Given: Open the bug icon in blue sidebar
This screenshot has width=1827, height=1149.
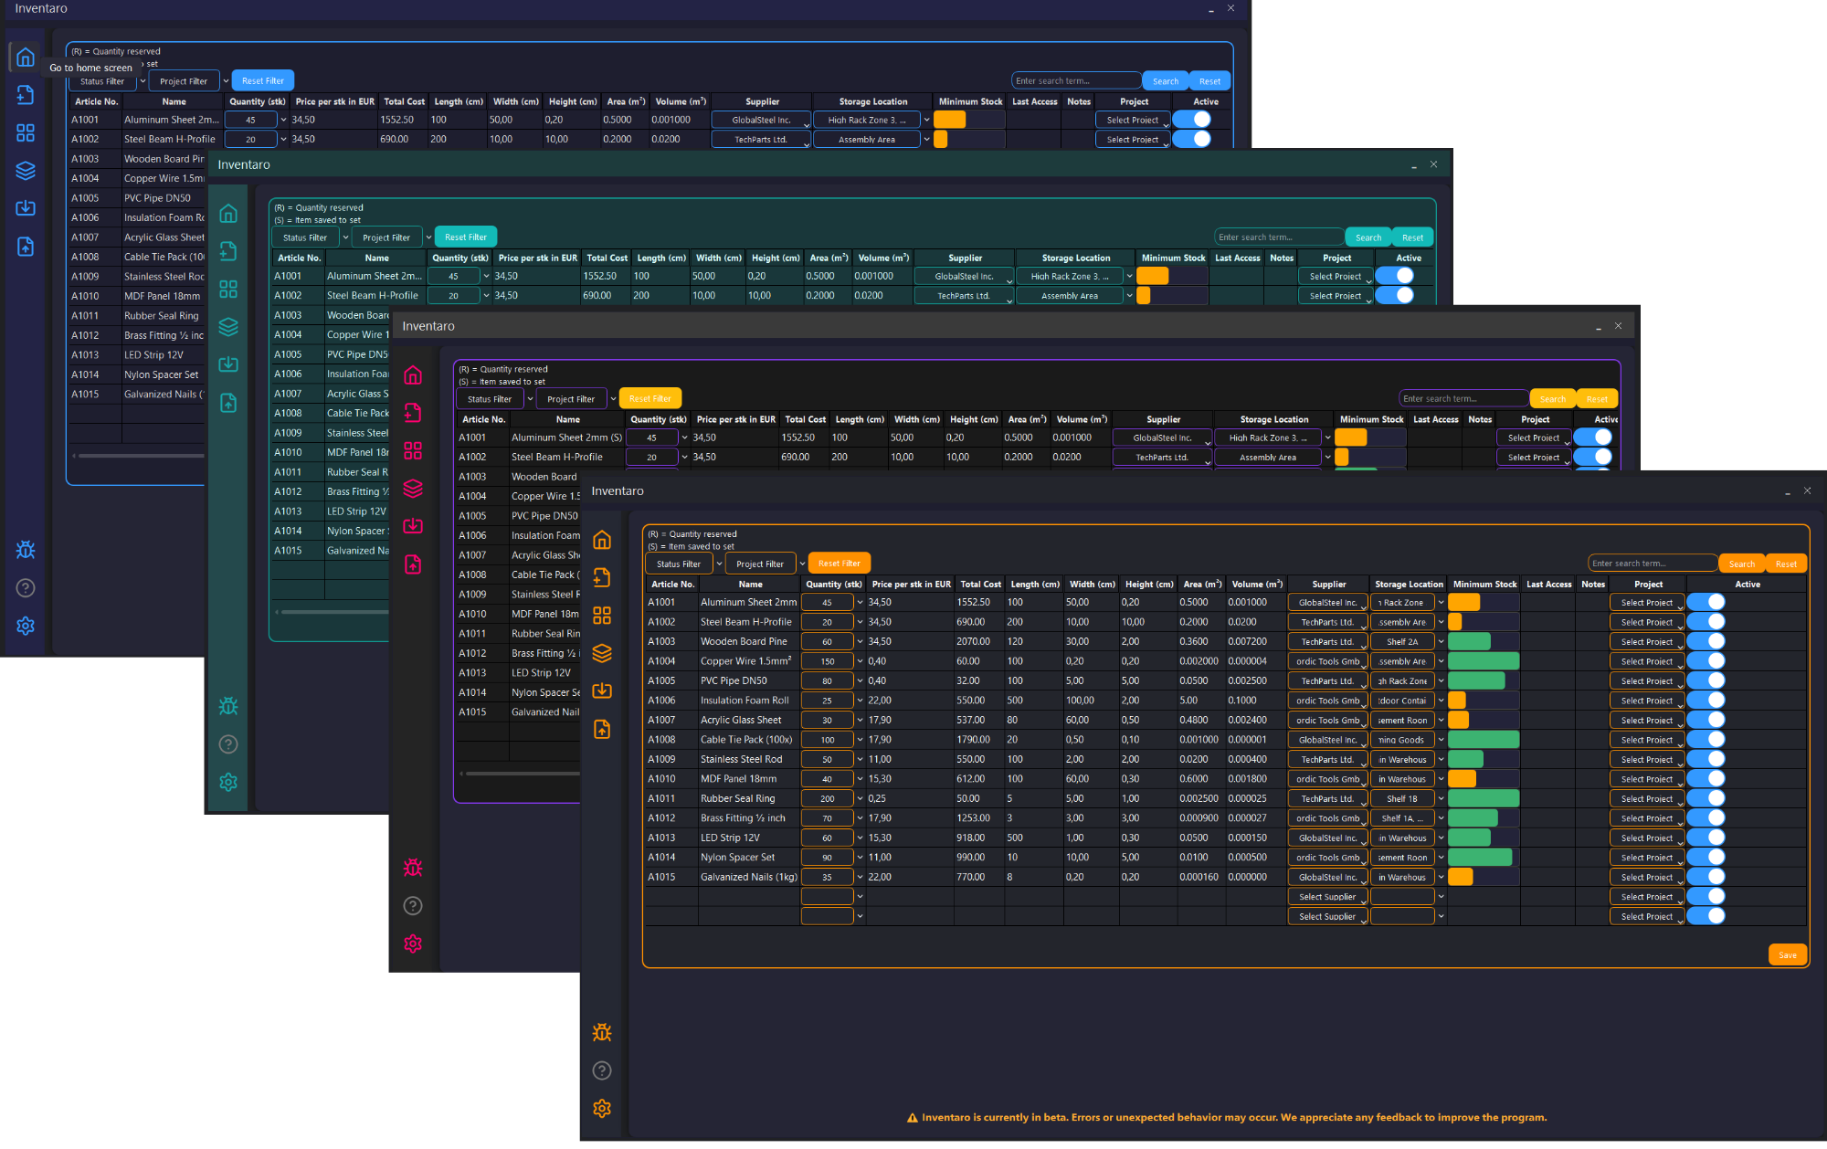Looking at the screenshot, I should tap(26, 550).
